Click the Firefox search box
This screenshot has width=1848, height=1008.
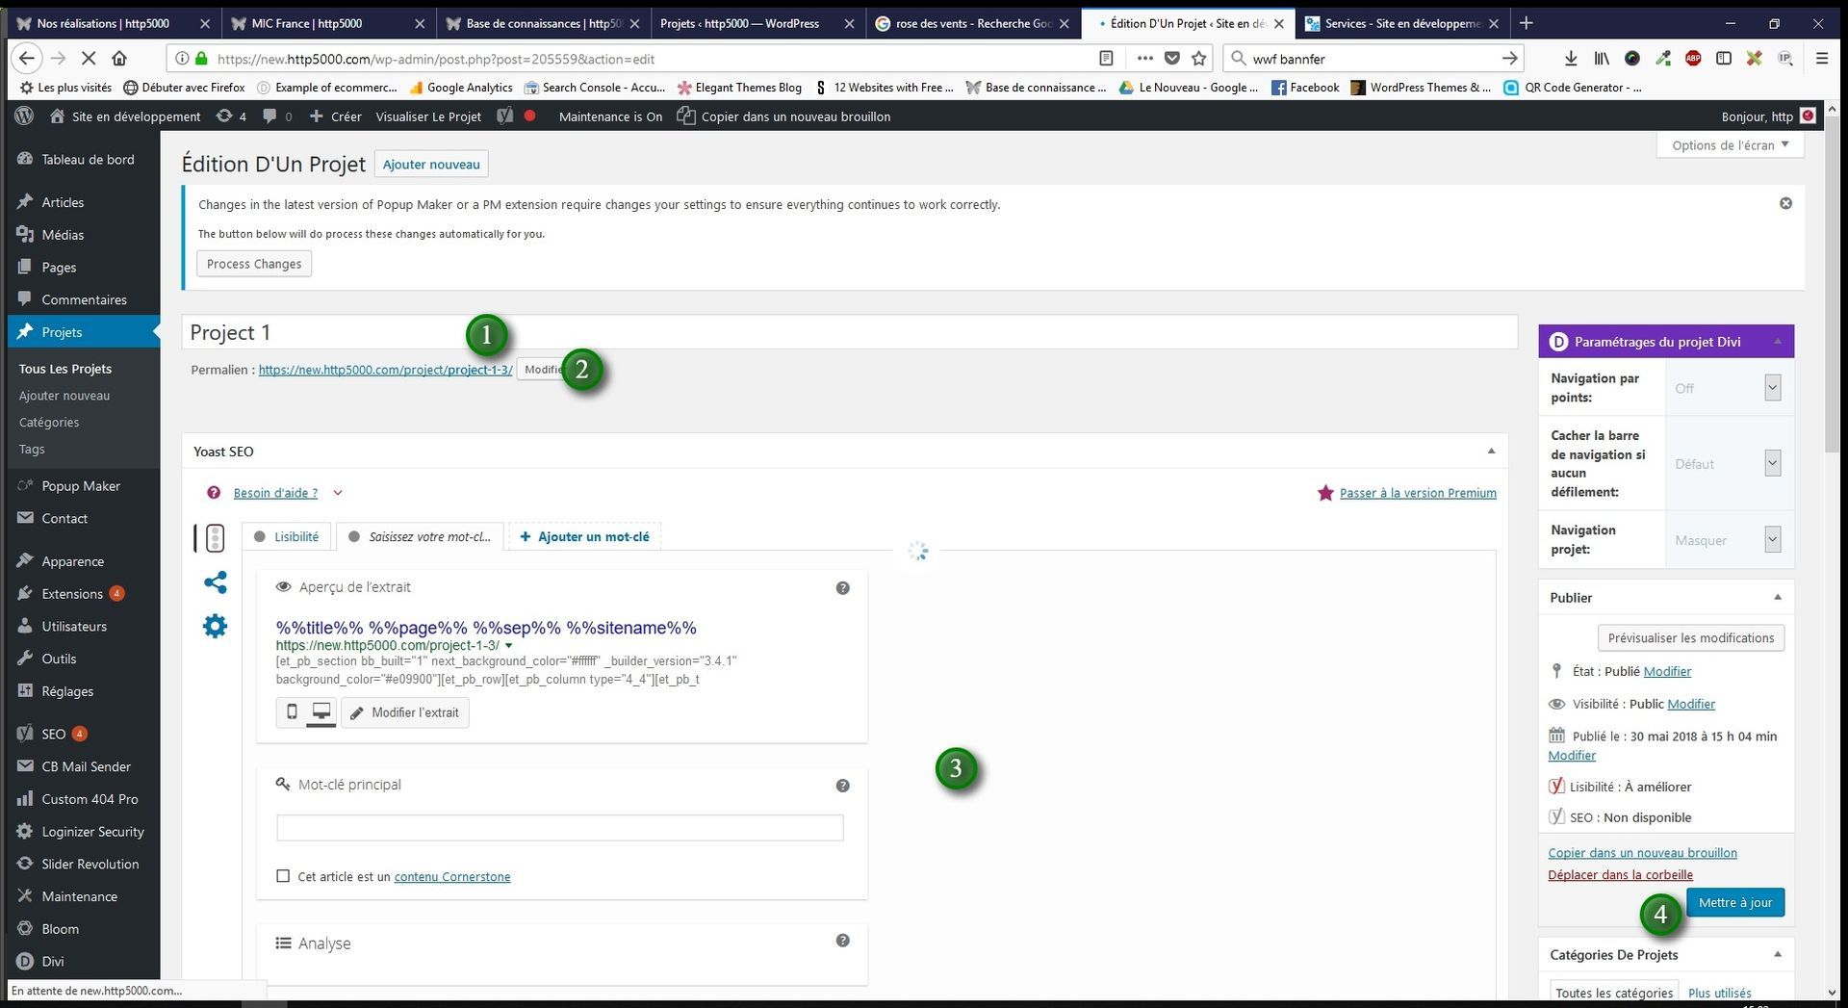(x=1372, y=59)
